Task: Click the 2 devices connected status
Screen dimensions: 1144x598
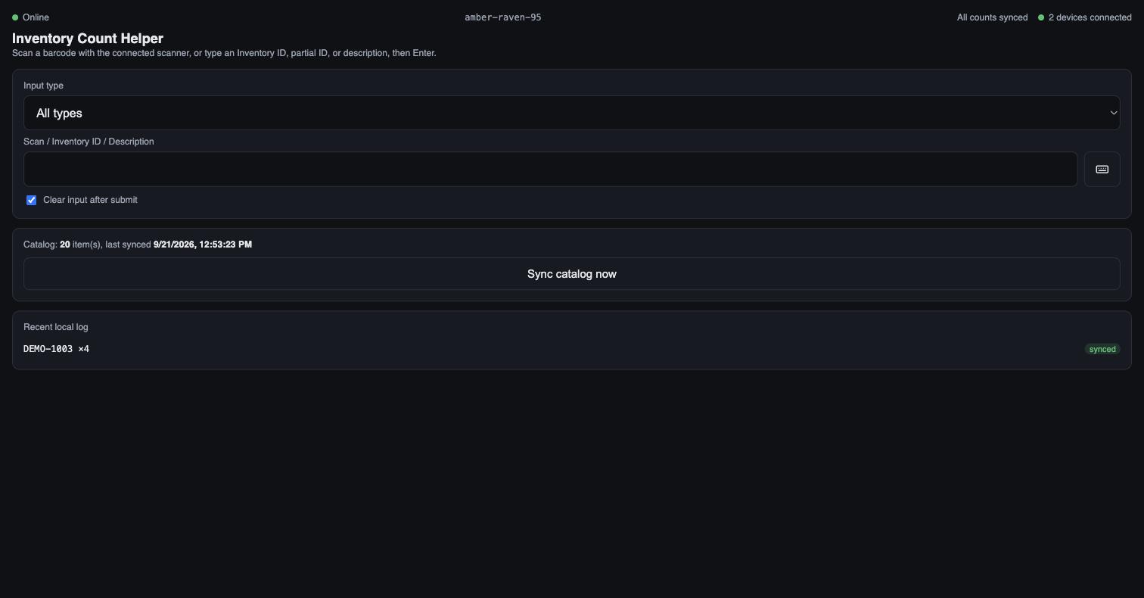Action: (1085, 17)
